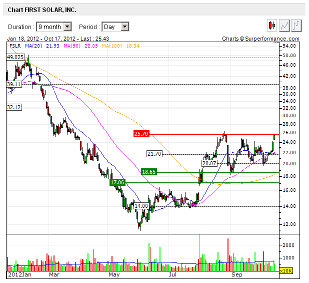Click the FSLR ticker label in legend

coord(14,46)
